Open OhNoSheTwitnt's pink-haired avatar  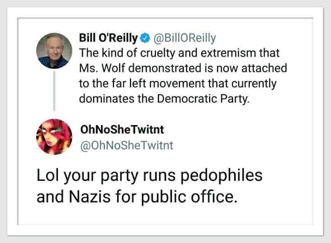(x=54, y=137)
